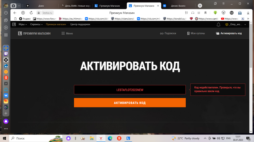Open browser downloads with the green arrow
The width and height of the screenshot is (254, 142).
coord(215,13)
